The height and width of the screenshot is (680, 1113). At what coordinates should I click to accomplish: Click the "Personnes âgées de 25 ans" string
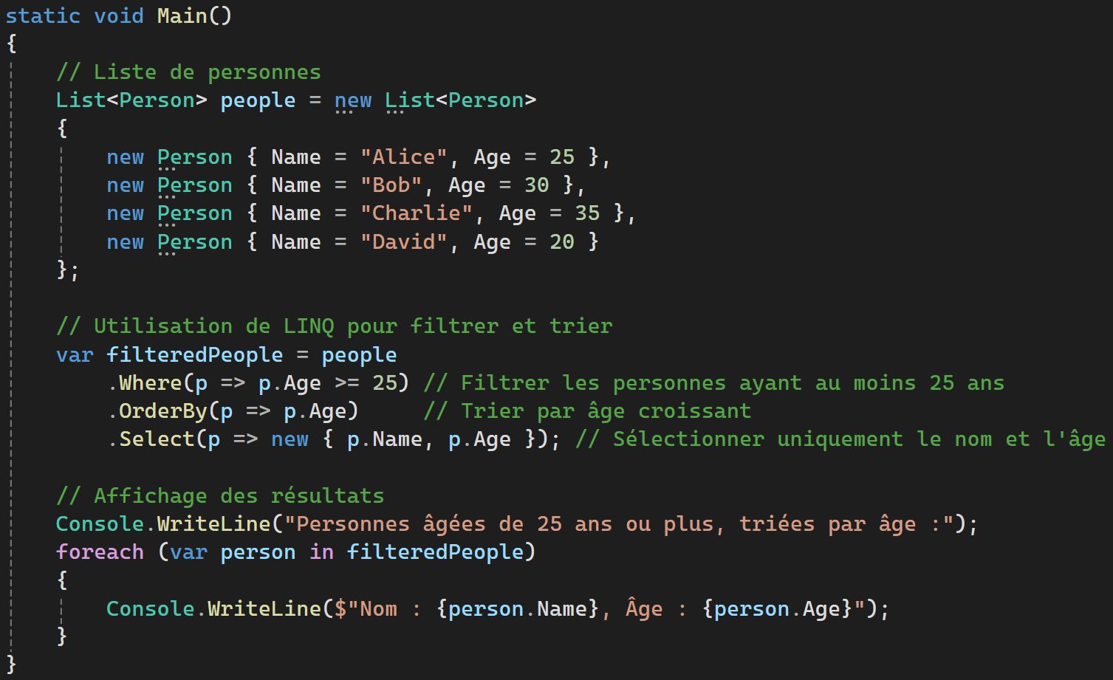619,524
